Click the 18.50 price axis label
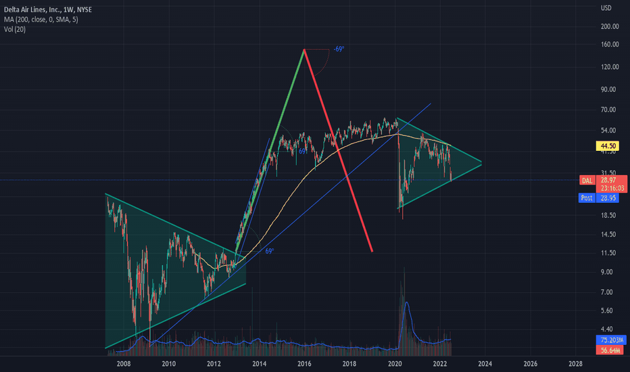Screen dimensions: 630x372 point(608,215)
